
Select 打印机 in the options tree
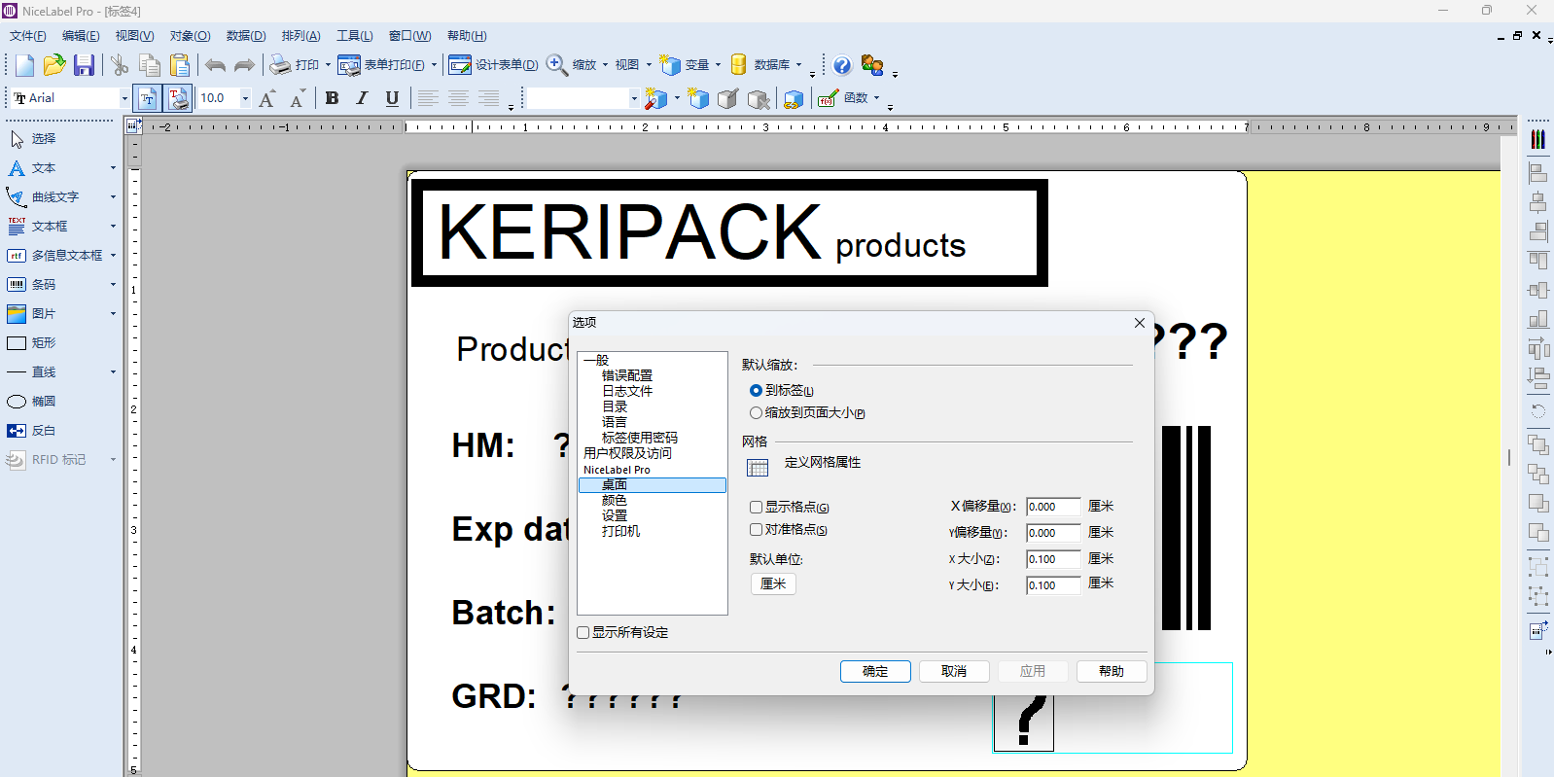620,531
